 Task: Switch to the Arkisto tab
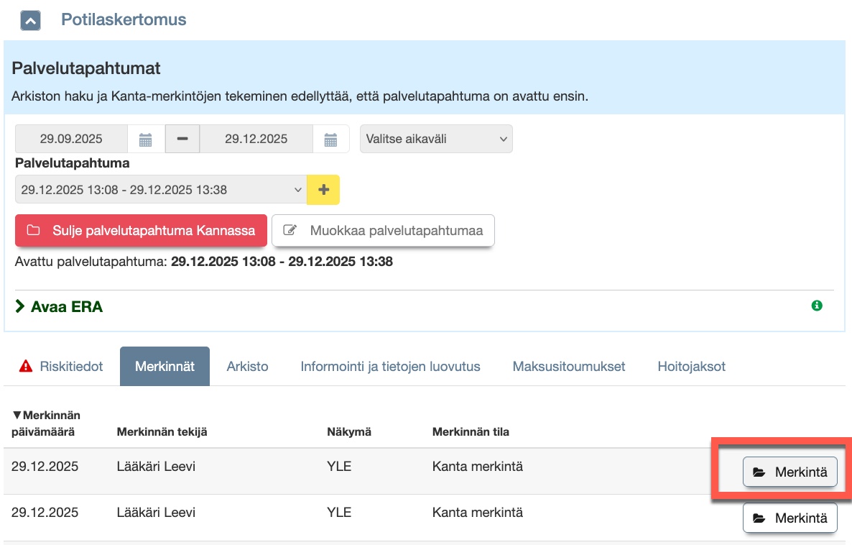247,367
